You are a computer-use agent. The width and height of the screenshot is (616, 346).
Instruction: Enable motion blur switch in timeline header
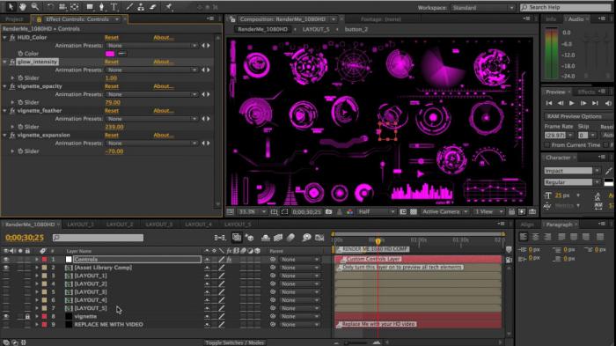[290, 237]
